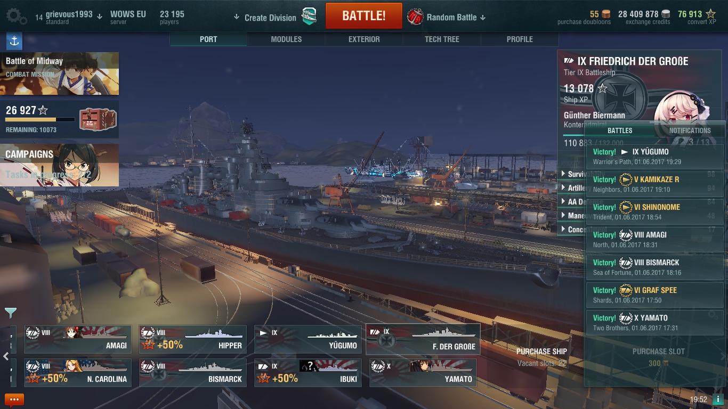Expand the Random Battle type dropdown
Image resolution: width=728 pixels, height=409 pixels.
pyautogui.click(x=483, y=18)
